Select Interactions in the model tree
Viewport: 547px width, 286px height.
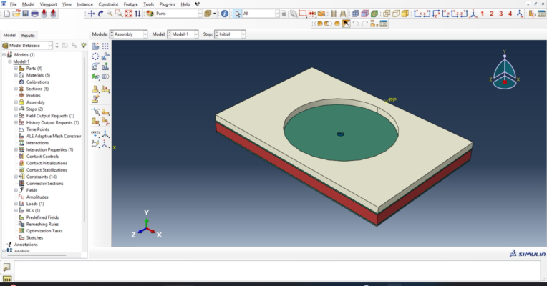click(x=37, y=143)
